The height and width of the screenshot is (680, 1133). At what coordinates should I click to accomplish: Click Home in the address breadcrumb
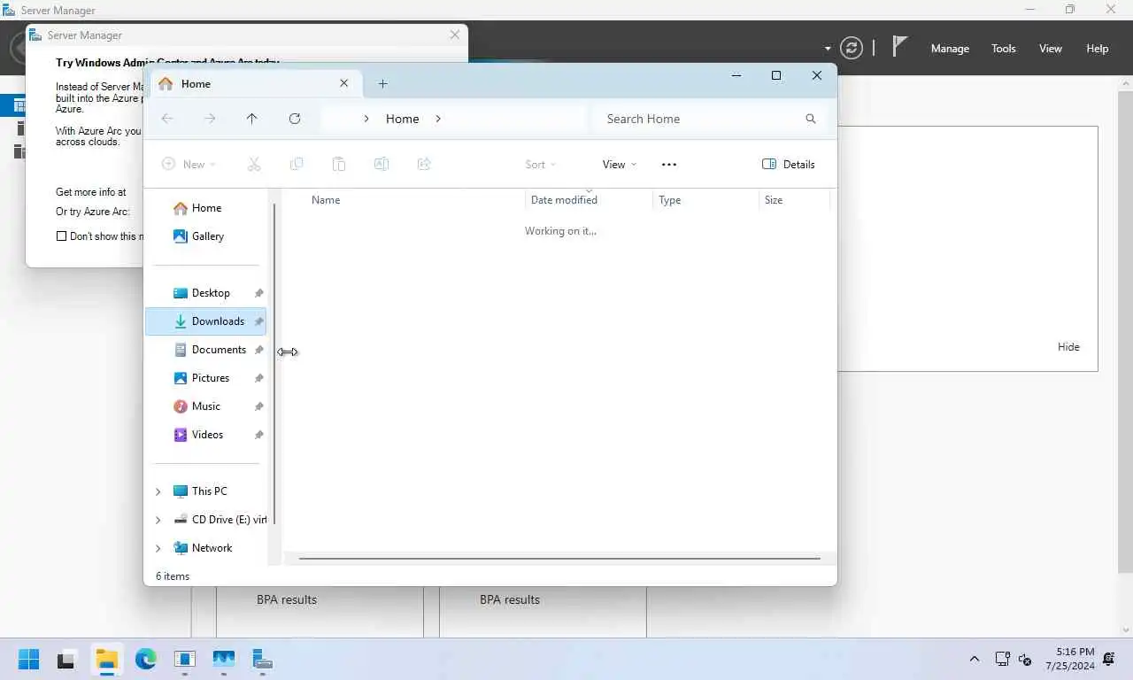coord(403,119)
